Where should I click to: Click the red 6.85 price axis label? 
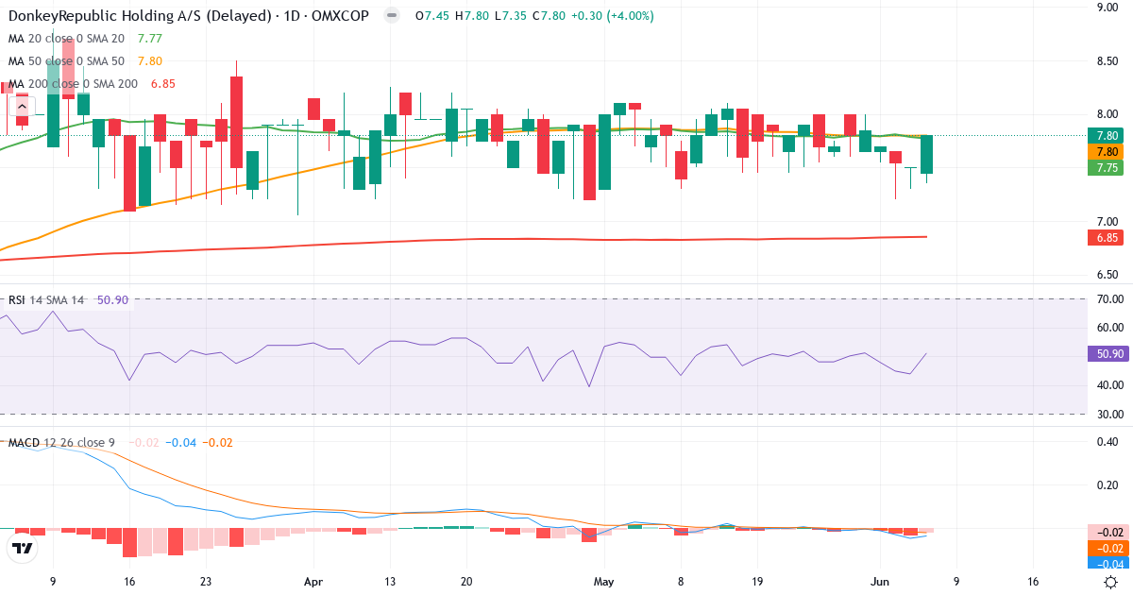pos(1107,237)
